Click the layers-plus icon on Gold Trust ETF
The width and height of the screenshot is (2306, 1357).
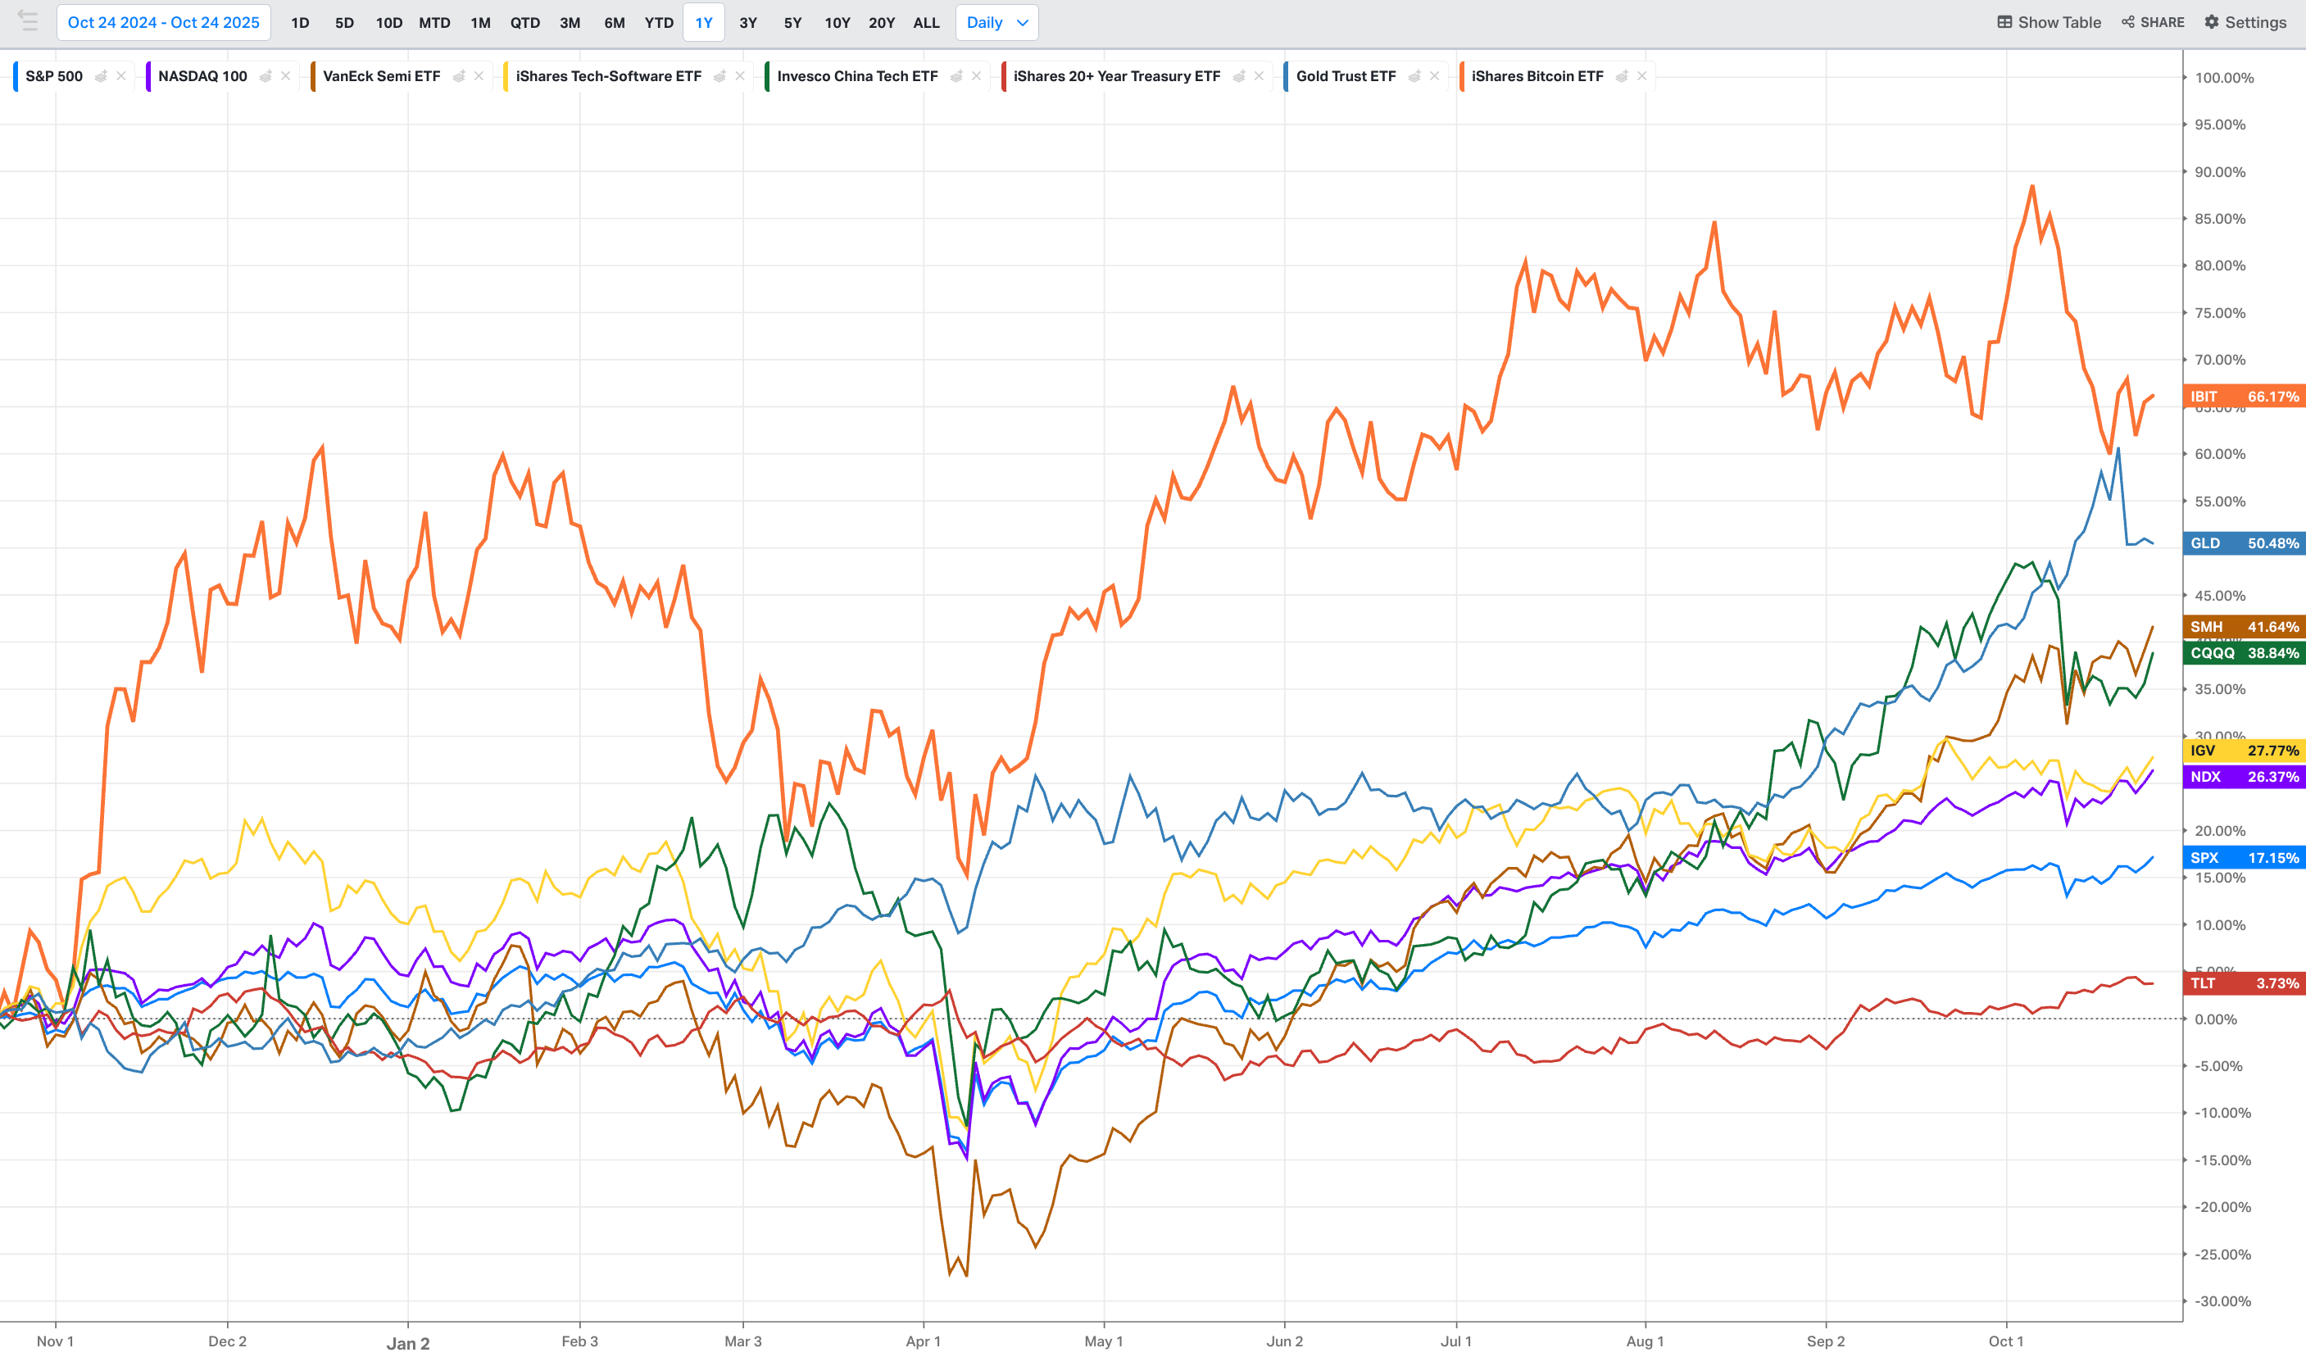1414,76
